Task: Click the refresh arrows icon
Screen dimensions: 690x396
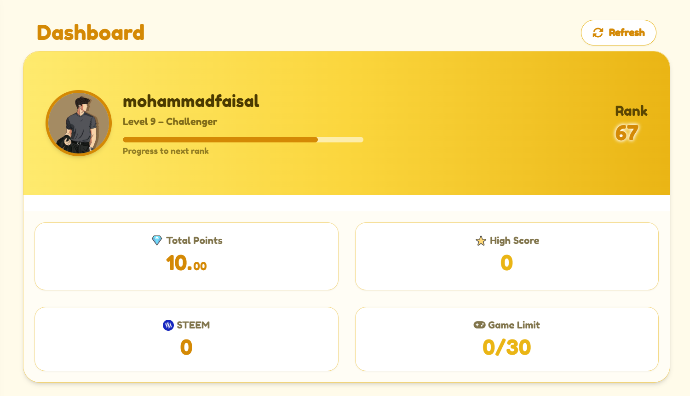Action: click(598, 33)
